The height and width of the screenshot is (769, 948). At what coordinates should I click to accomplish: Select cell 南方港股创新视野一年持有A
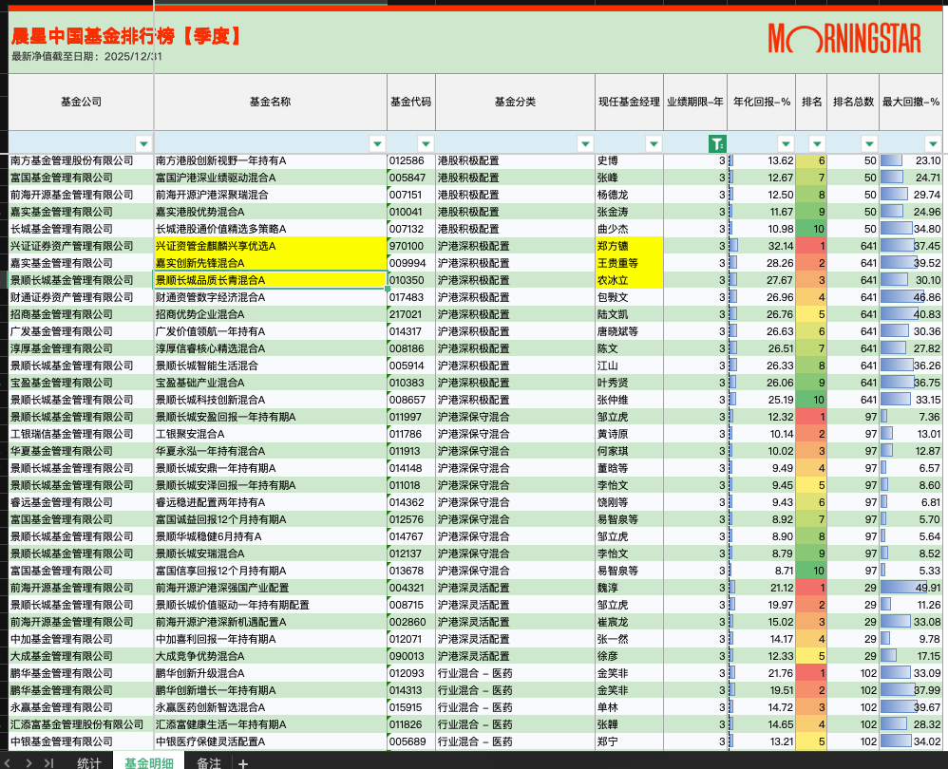[x=271, y=160]
